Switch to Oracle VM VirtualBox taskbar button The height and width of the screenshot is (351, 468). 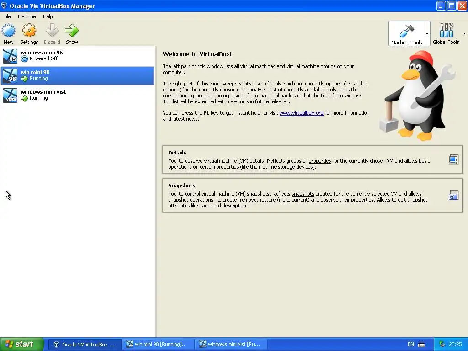85,345
